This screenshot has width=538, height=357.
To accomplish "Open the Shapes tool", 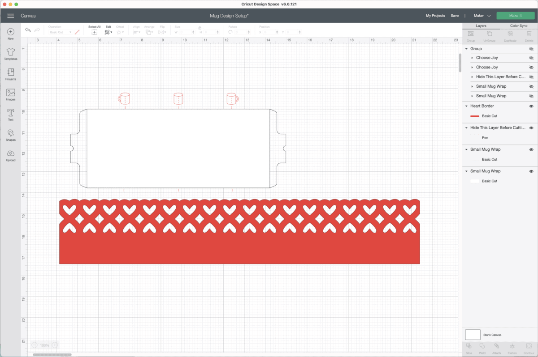I will 11,135.
